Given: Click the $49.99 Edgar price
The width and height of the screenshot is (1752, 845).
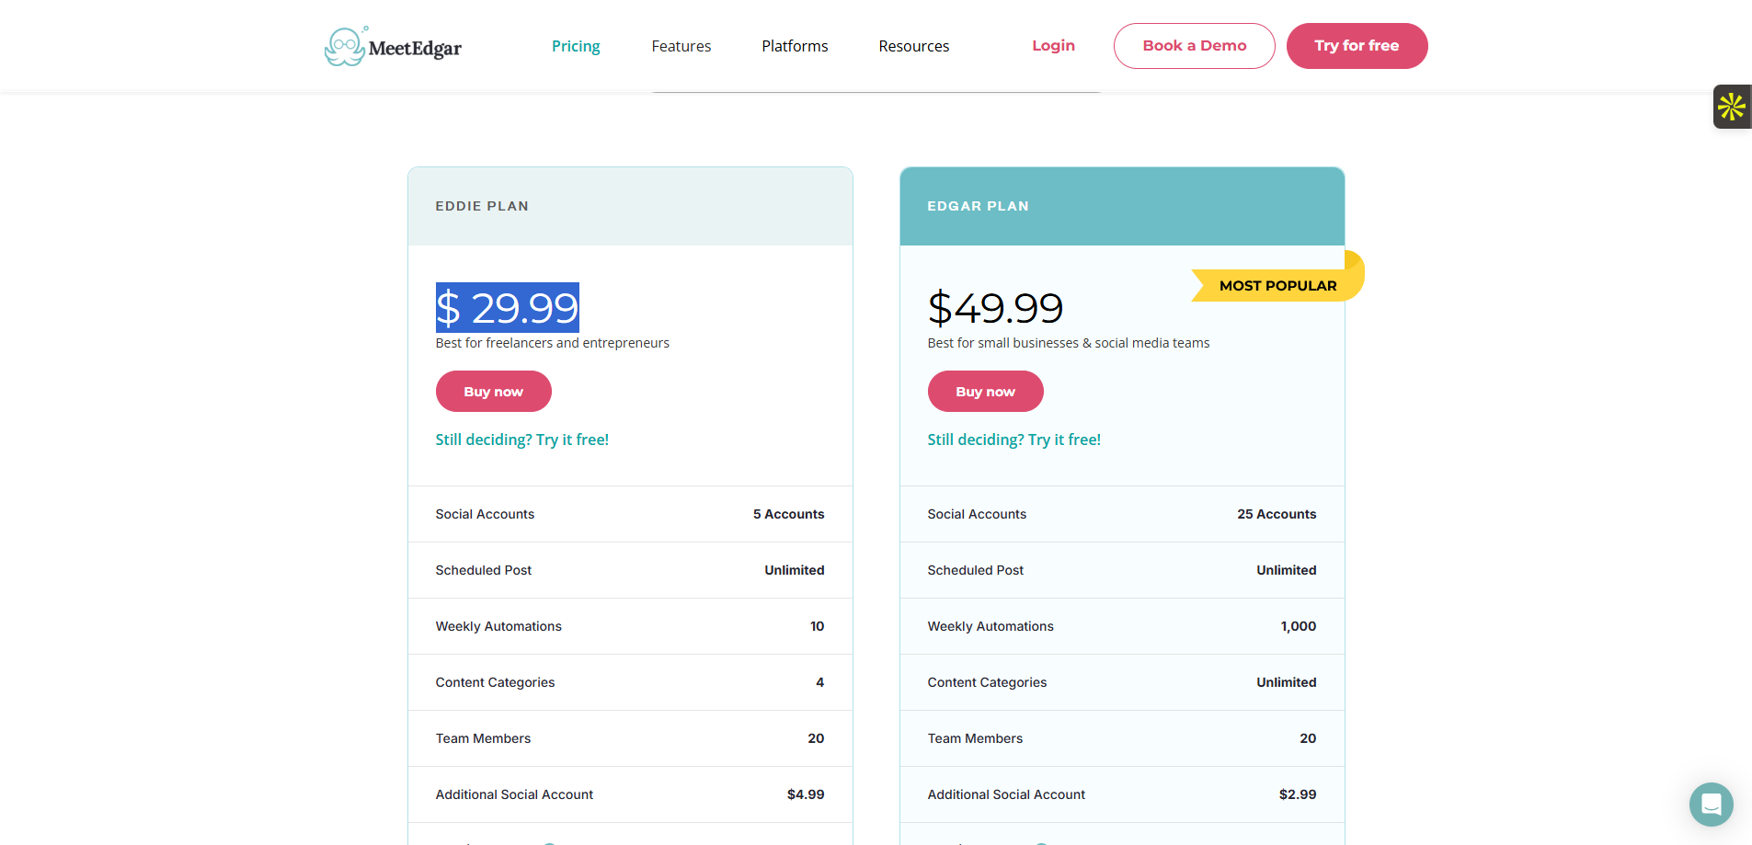Looking at the screenshot, I should tap(995, 308).
